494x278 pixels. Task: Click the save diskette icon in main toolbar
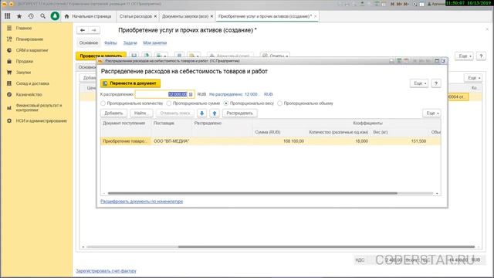(x=134, y=56)
